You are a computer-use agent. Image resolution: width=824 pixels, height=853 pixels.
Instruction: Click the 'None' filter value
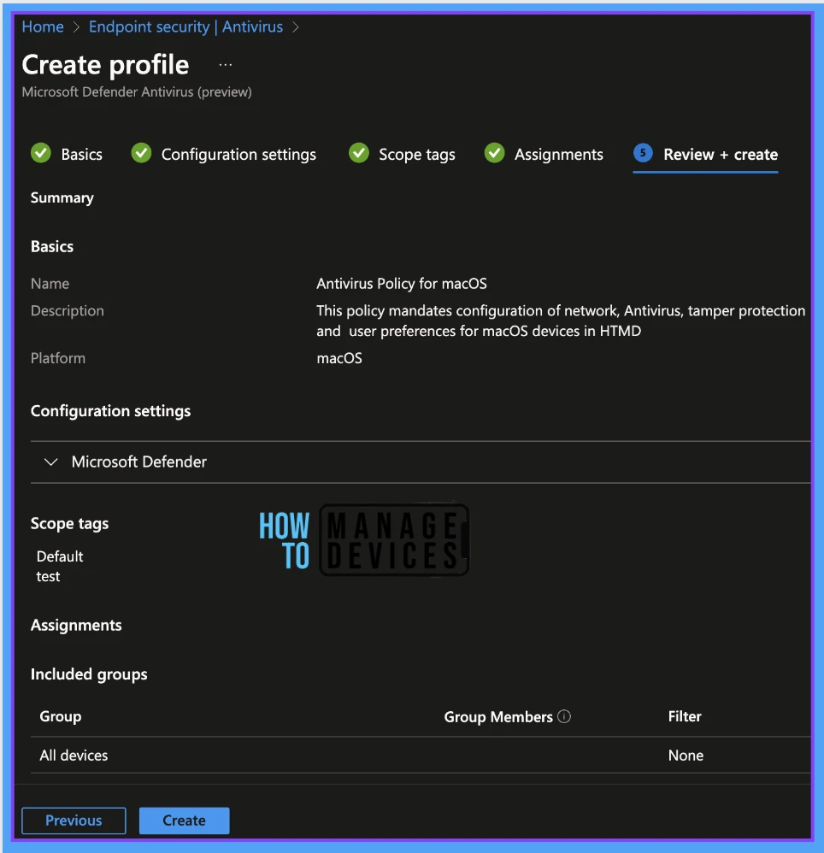coord(686,755)
